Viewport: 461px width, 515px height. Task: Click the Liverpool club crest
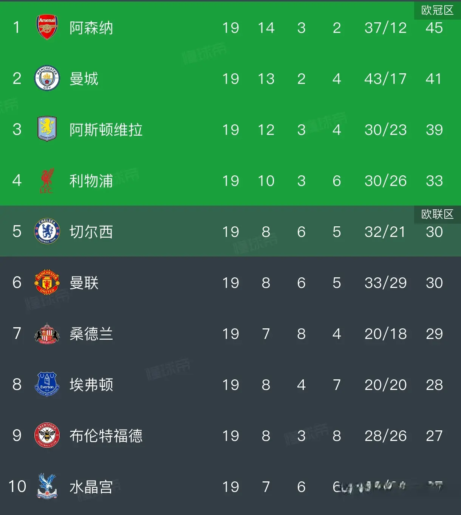pyautogui.click(x=47, y=181)
